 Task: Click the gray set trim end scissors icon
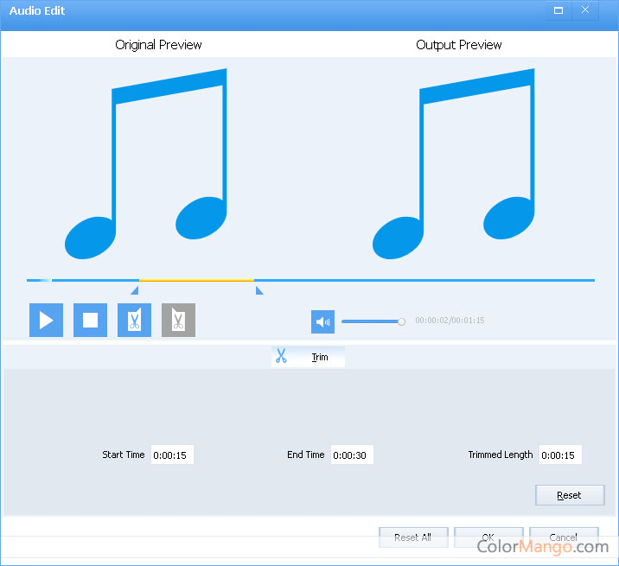[178, 321]
